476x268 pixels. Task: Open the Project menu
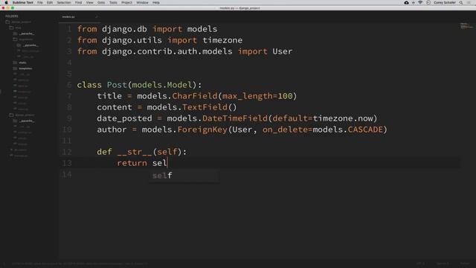(126, 2)
